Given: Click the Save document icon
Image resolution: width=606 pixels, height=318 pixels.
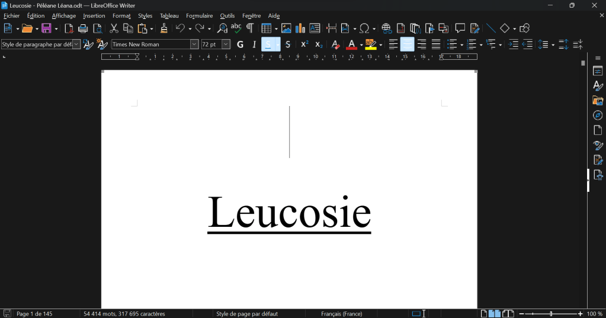Looking at the screenshot, I should click(x=46, y=28).
